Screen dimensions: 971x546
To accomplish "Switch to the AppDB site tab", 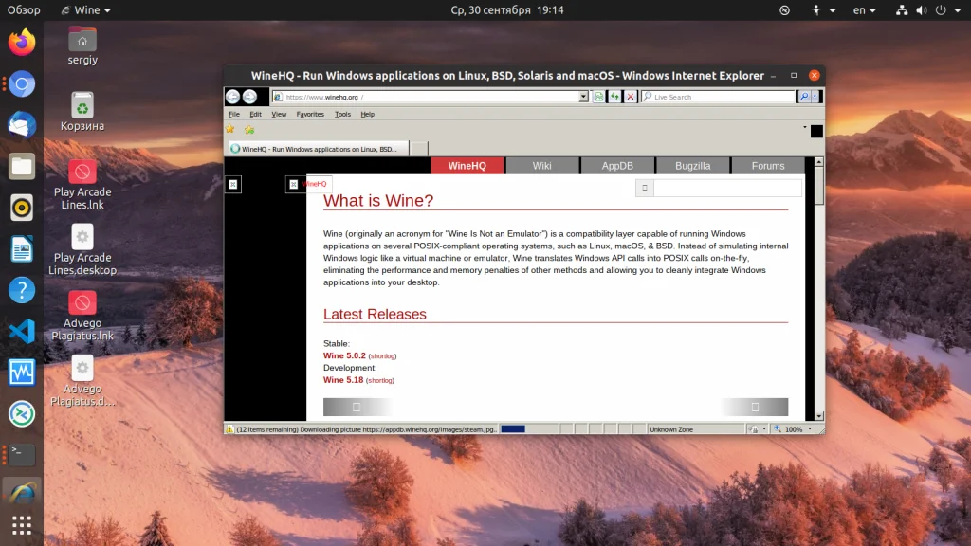I will point(617,165).
